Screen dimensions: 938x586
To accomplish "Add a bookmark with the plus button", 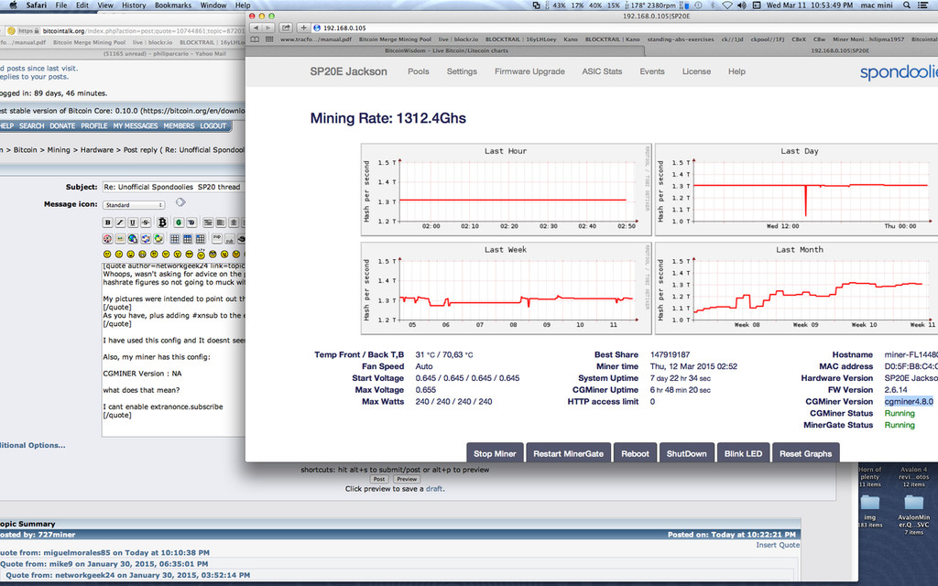I will pos(303,27).
